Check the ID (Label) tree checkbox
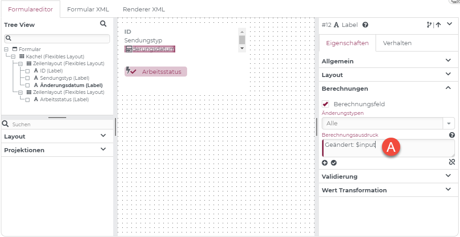 [x=27, y=71]
